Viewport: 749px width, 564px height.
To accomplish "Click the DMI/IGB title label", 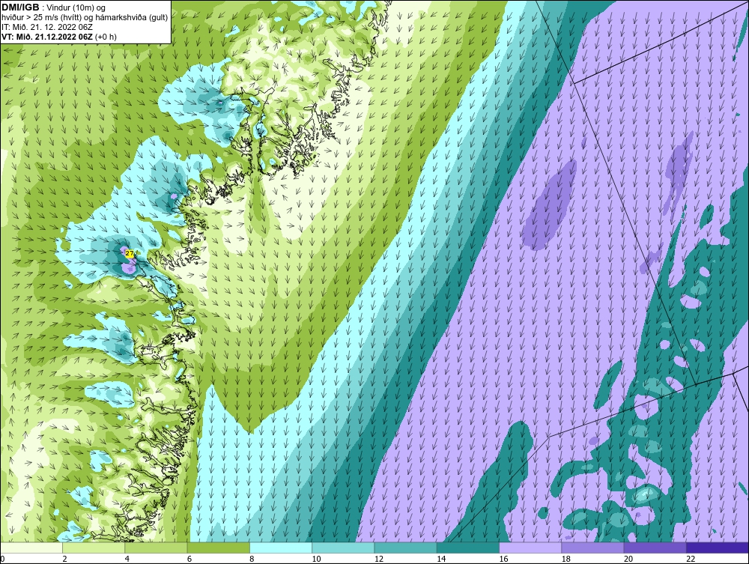I will [x=20, y=7].
